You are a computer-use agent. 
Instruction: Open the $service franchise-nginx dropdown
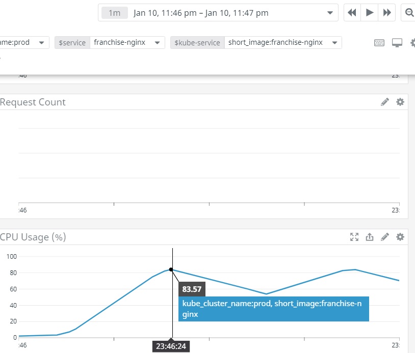[x=157, y=43]
